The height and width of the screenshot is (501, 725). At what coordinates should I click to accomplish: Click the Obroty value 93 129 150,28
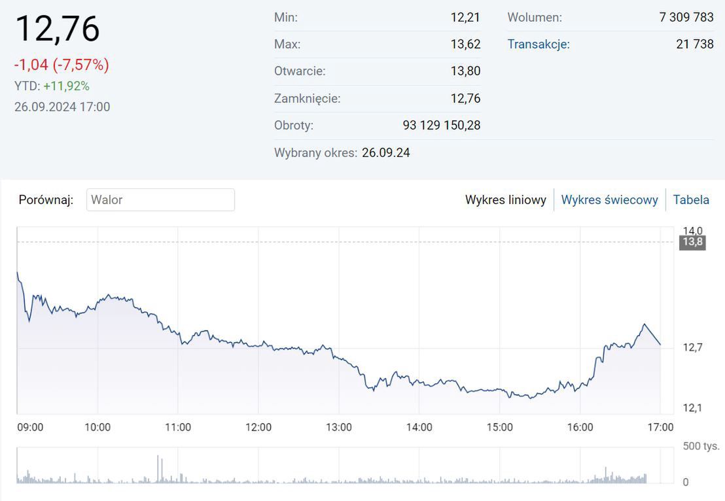pos(441,125)
